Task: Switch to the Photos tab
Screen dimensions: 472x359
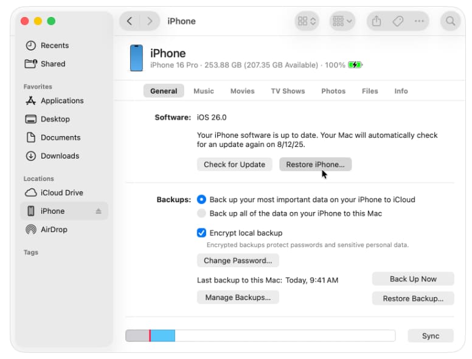Action: [333, 91]
